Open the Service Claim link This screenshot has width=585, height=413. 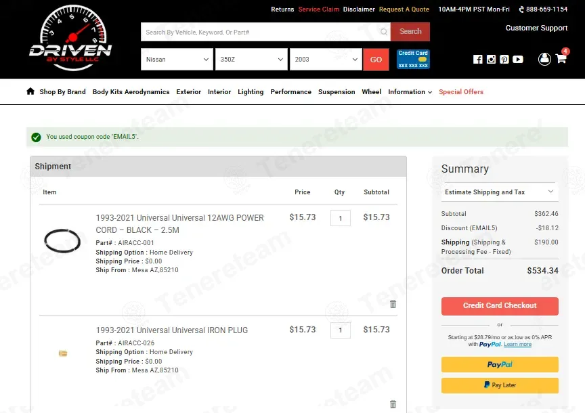click(x=319, y=9)
